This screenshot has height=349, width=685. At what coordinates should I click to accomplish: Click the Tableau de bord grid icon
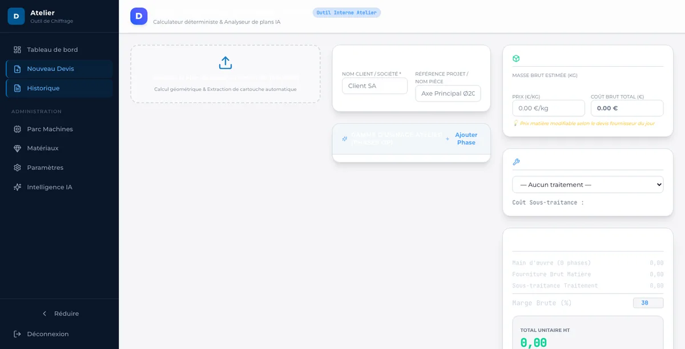17,50
